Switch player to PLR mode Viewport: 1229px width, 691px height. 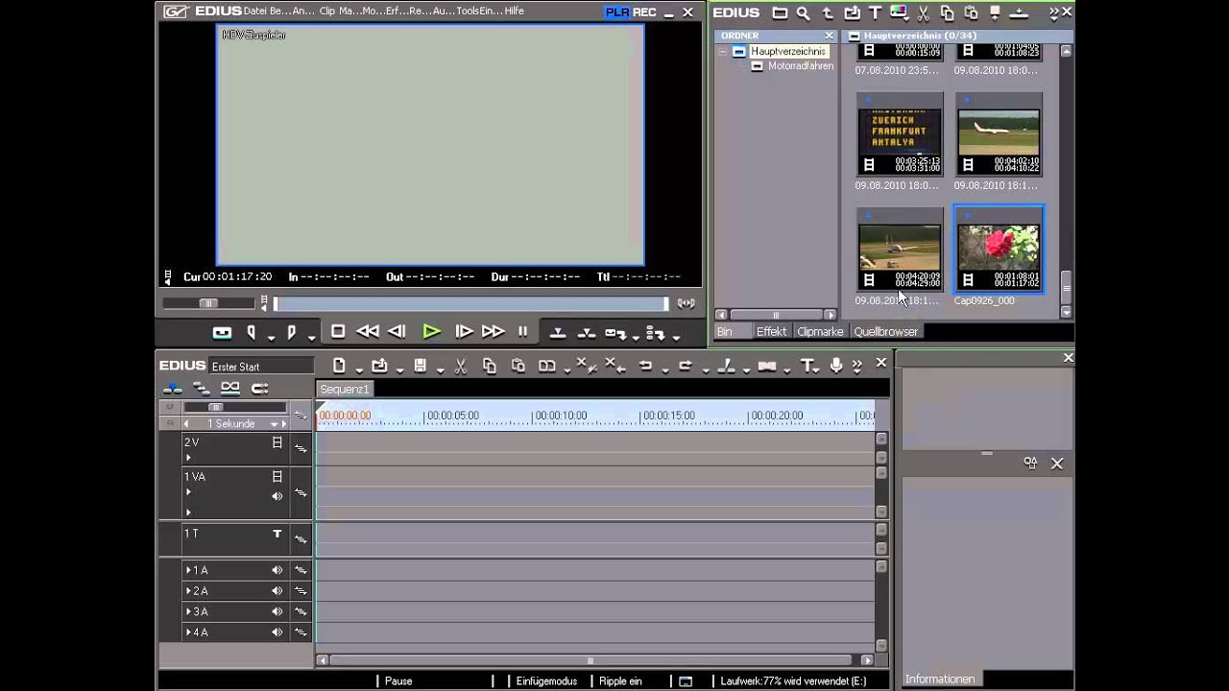(x=616, y=12)
